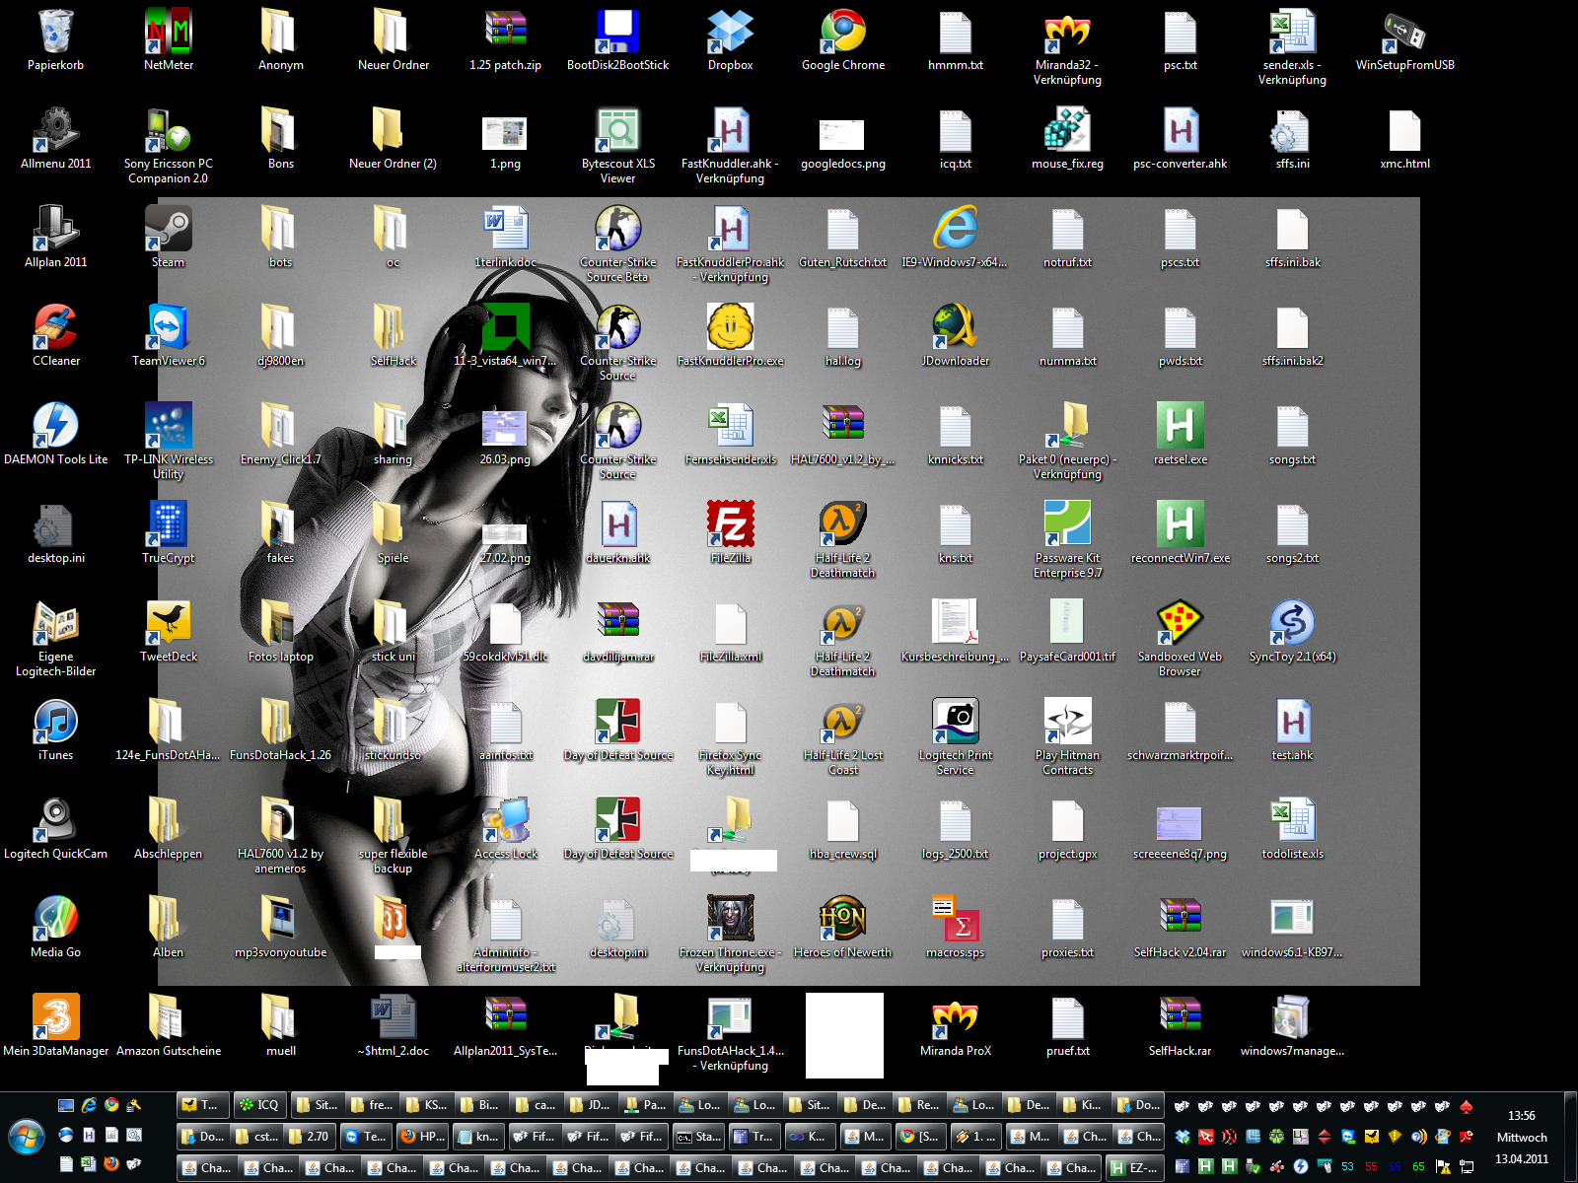
Task: Launch DAEMON Tools Lite shortcut
Action: coord(56,427)
